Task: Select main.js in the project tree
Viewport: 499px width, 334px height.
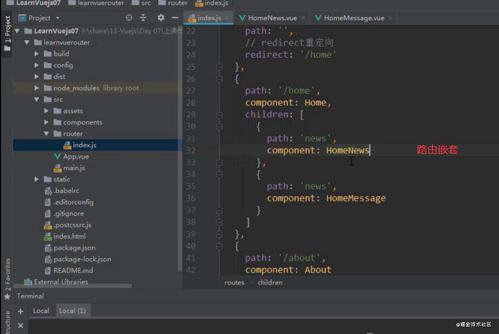Action: [74, 168]
